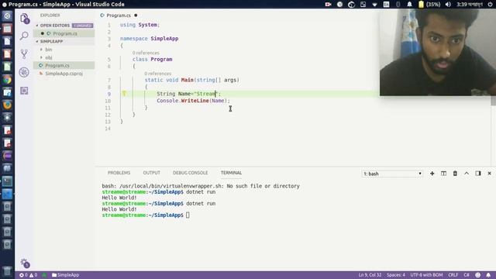Maximize the panel with up chevron
Viewport: 496px width, 279px height.
tap(467, 174)
